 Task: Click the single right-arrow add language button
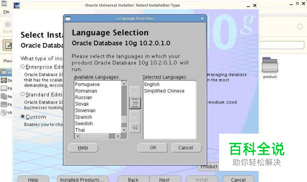135,91
